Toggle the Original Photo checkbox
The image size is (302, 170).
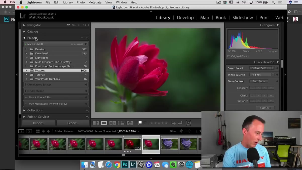click(x=229, y=56)
